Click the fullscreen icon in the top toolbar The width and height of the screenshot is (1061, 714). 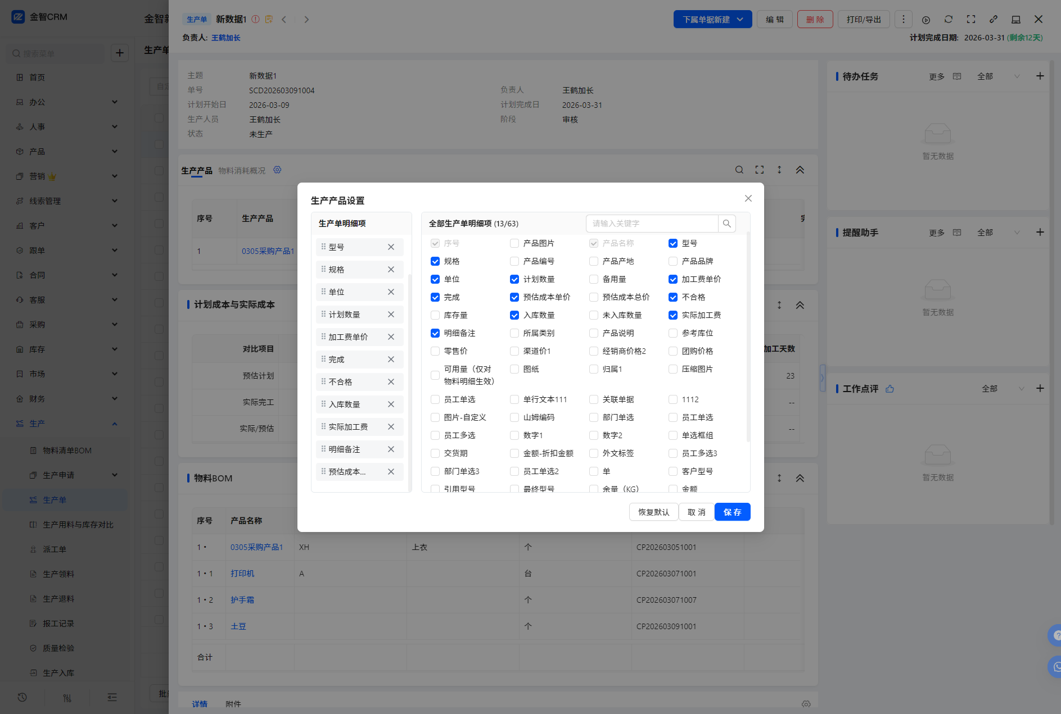coord(971,20)
